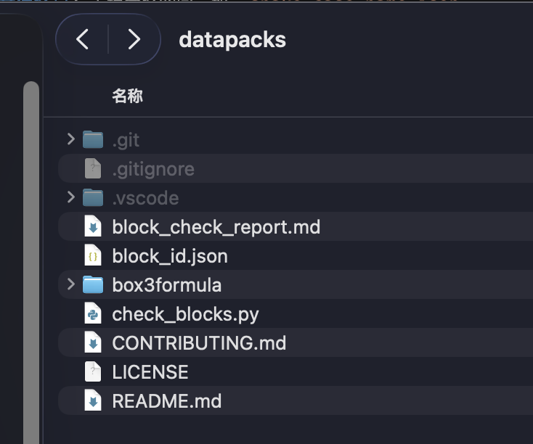Click the Python icon of check_blocks.py
Screen dimensions: 533x444
[93, 314]
